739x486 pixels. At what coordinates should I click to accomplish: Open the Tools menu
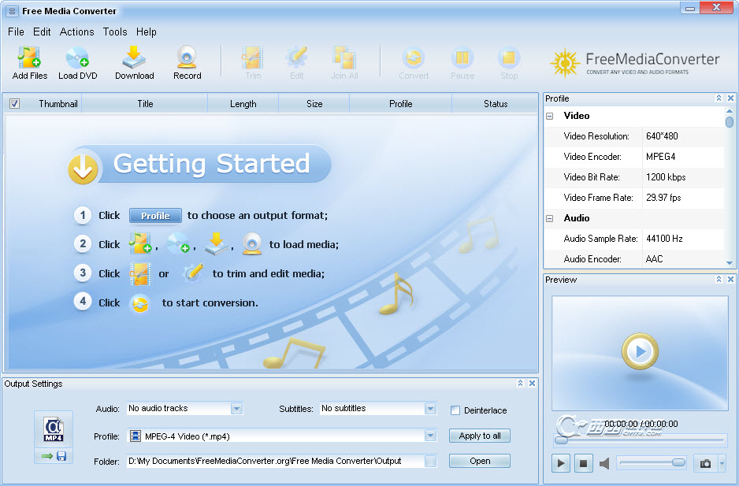115,32
